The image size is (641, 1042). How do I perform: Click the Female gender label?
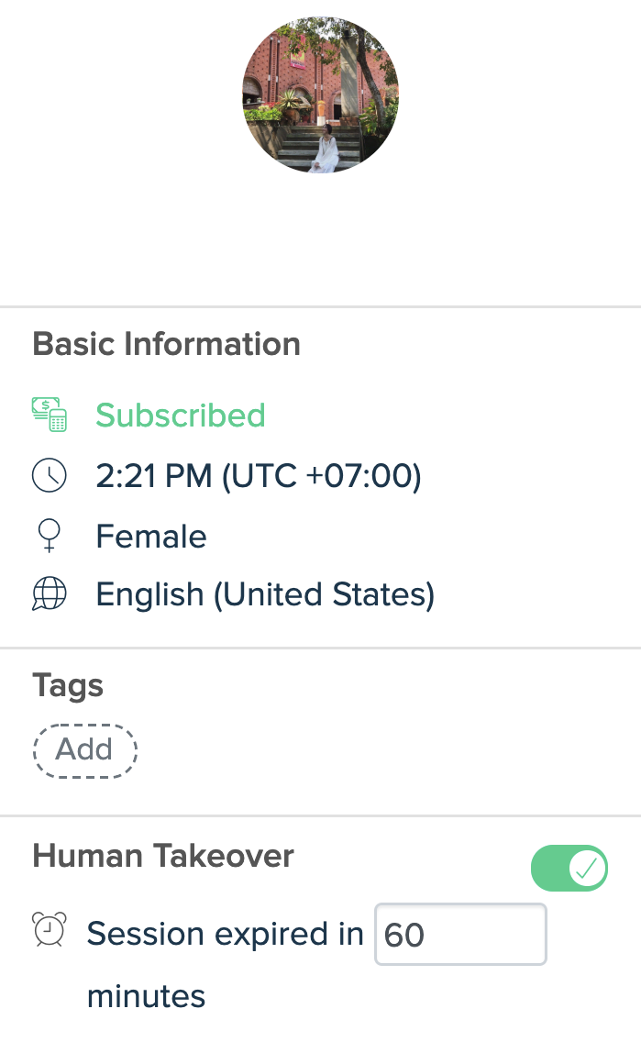pos(151,537)
